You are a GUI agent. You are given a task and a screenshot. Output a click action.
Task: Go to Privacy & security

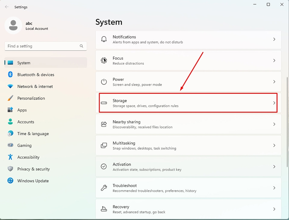[x=46, y=169]
